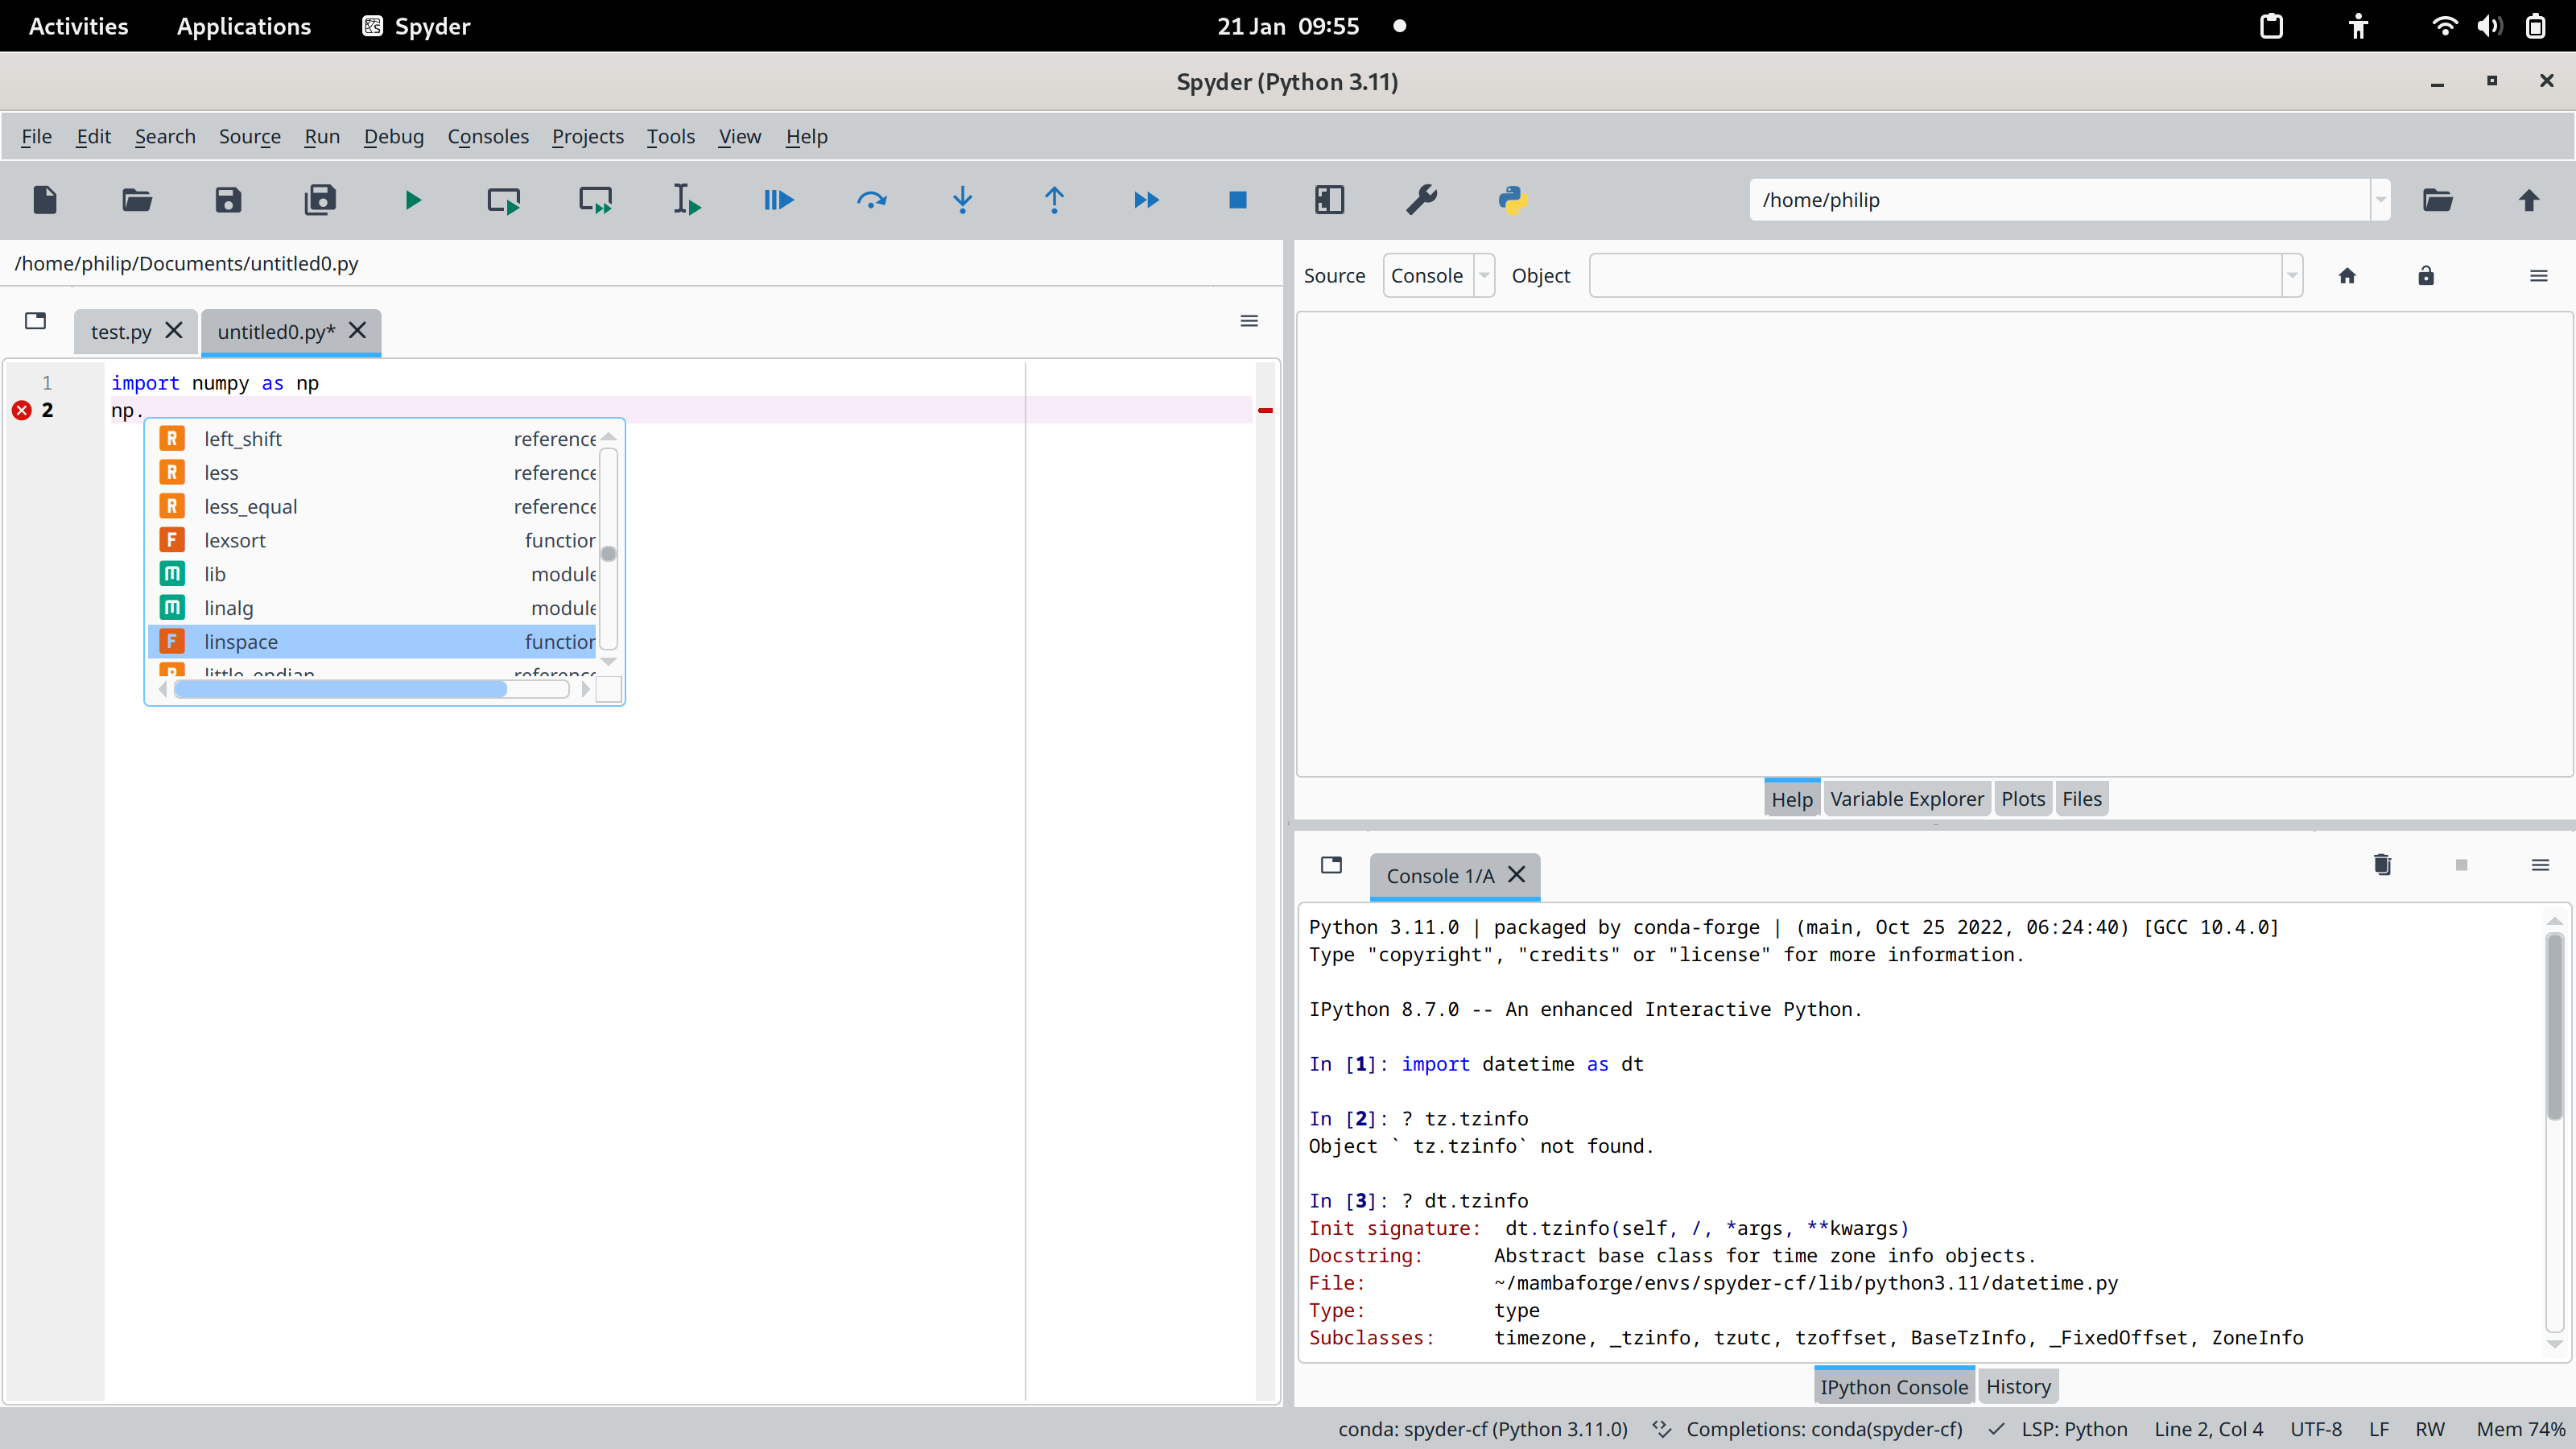Screen dimensions: 2576x1449
Task: Click the Run current cell icon
Action: [x=503, y=200]
